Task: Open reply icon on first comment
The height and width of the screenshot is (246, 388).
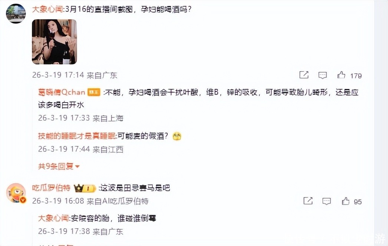Action: coord(322,75)
